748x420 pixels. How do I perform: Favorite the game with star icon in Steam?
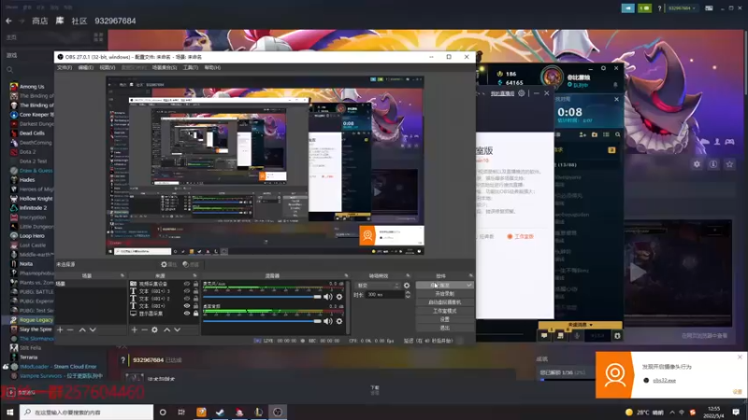(x=729, y=164)
